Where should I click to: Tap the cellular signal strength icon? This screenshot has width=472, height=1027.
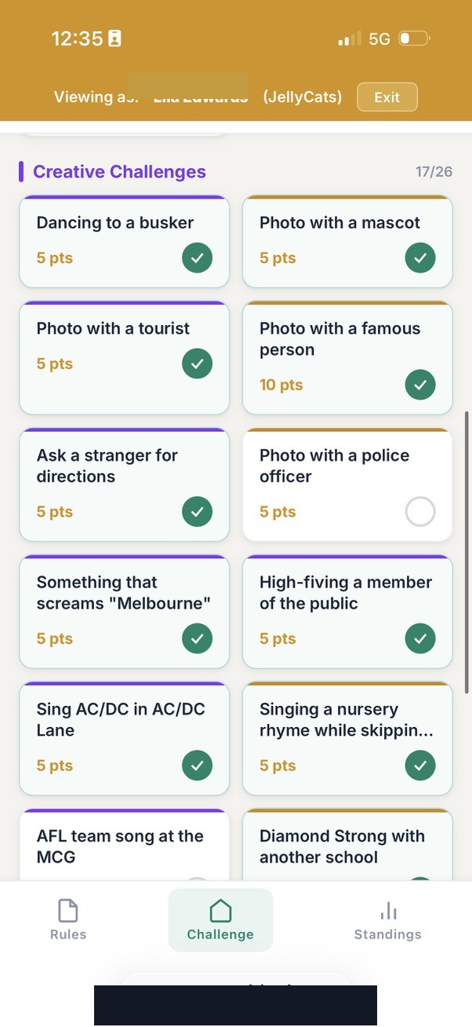349,38
